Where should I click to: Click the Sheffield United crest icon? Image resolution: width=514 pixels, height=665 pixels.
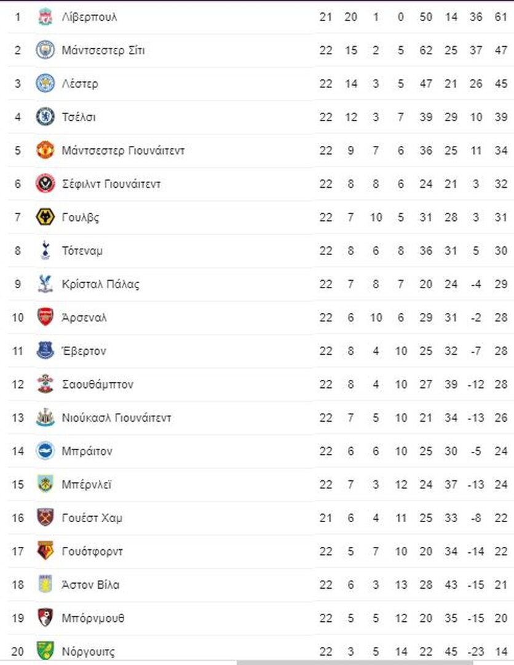[x=45, y=183]
